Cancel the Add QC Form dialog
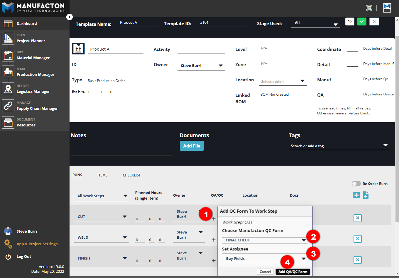This screenshot has width=399, height=278. [x=265, y=272]
